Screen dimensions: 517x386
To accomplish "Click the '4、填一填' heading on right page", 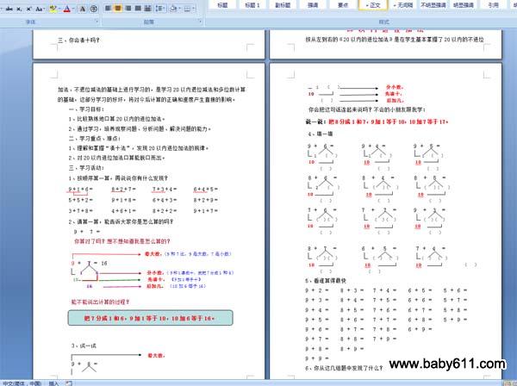I will pyautogui.click(x=321, y=134).
